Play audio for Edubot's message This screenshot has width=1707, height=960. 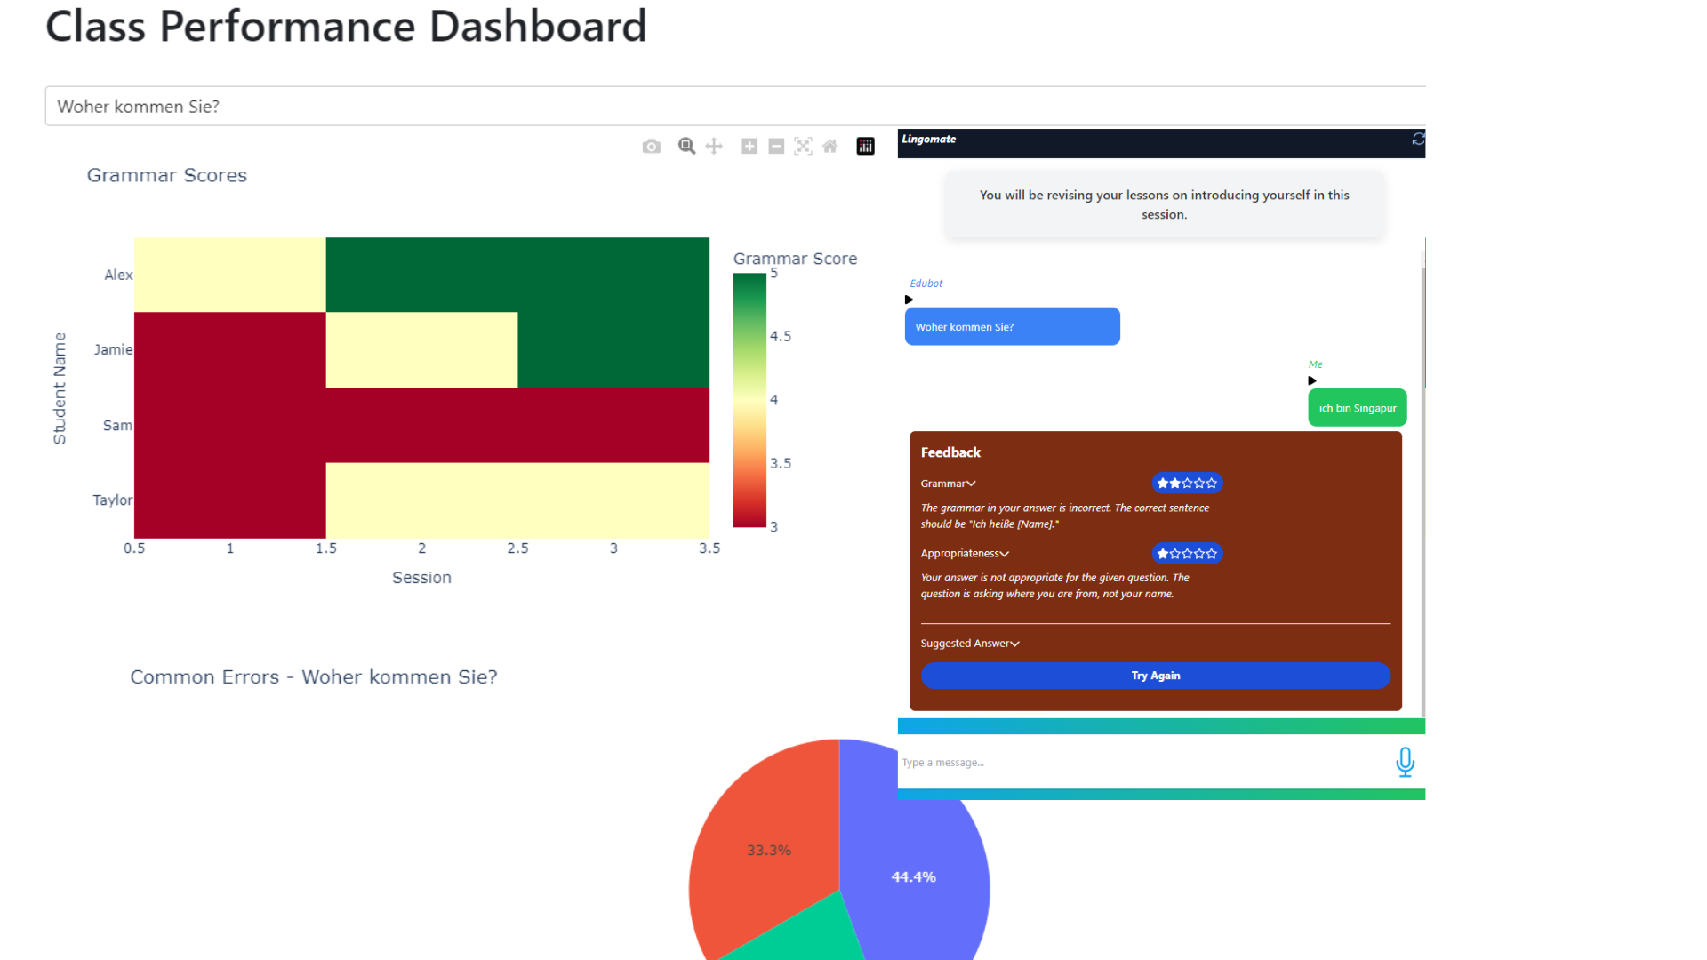(x=909, y=300)
